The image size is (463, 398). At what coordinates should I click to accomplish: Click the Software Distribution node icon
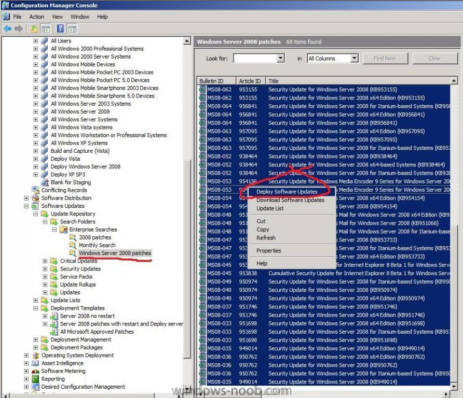click(35, 198)
